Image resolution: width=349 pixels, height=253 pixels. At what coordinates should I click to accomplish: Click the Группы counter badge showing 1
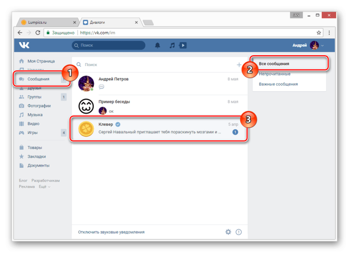(x=64, y=97)
